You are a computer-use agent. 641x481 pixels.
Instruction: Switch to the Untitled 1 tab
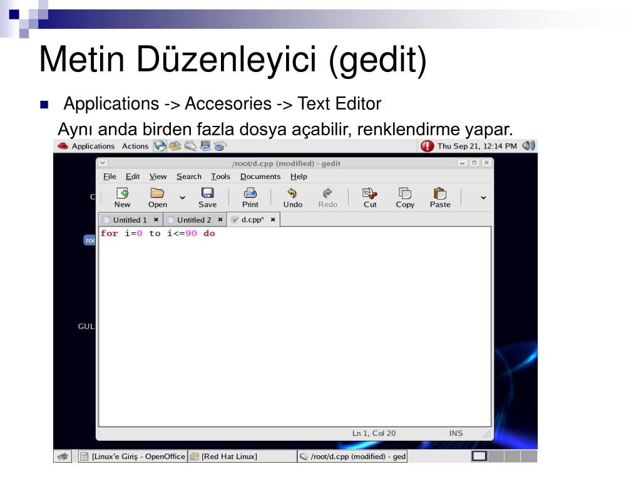tap(130, 220)
